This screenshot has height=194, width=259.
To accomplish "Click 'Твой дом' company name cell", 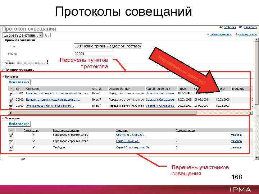I will pos(59,147).
